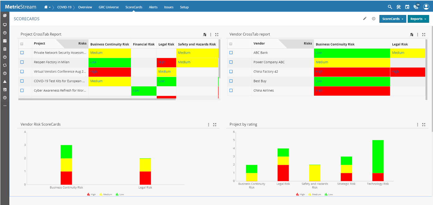Click the warning triangle icon in left sidebar
The width and height of the screenshot is (433, 205).
[5, 82]
